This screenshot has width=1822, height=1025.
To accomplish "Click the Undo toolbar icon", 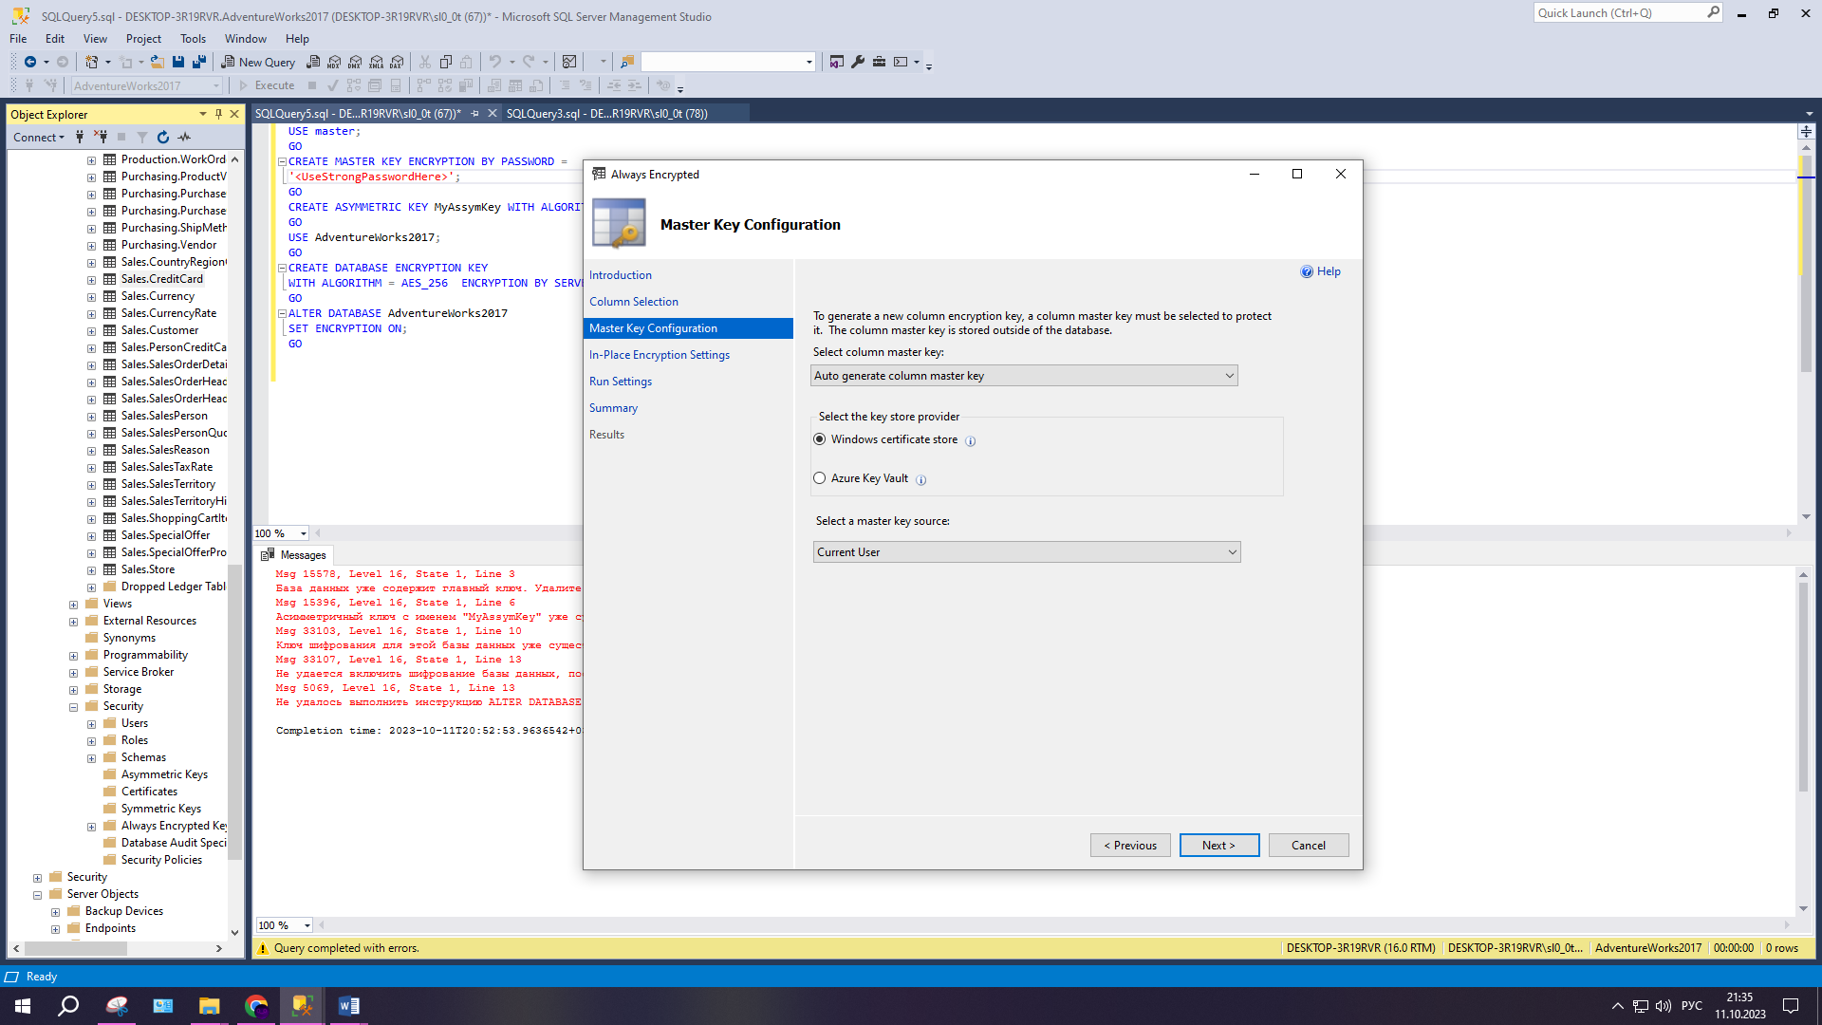I will point(494,62).
